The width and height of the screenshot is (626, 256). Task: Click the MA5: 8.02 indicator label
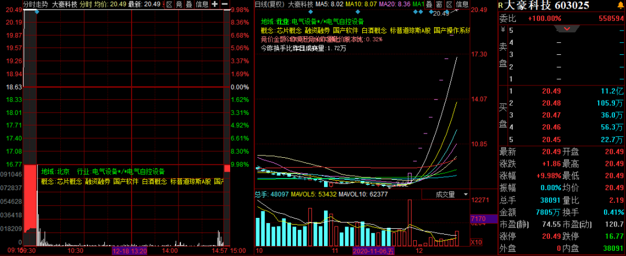(329, 5)
